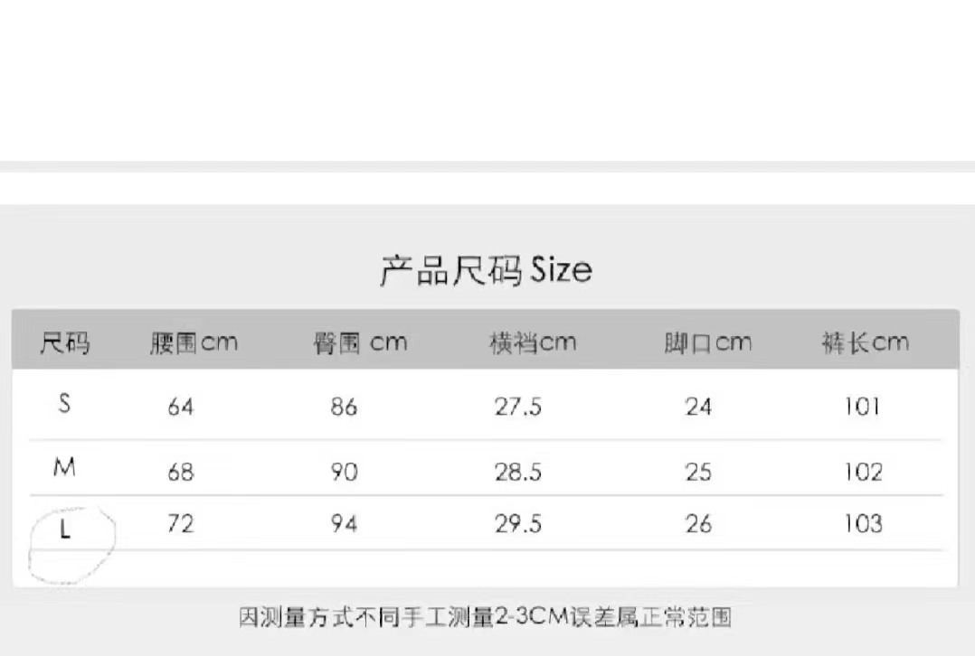Select the M size row label
The height and width of the screenshot is (656, 975).
coord(64,467)
